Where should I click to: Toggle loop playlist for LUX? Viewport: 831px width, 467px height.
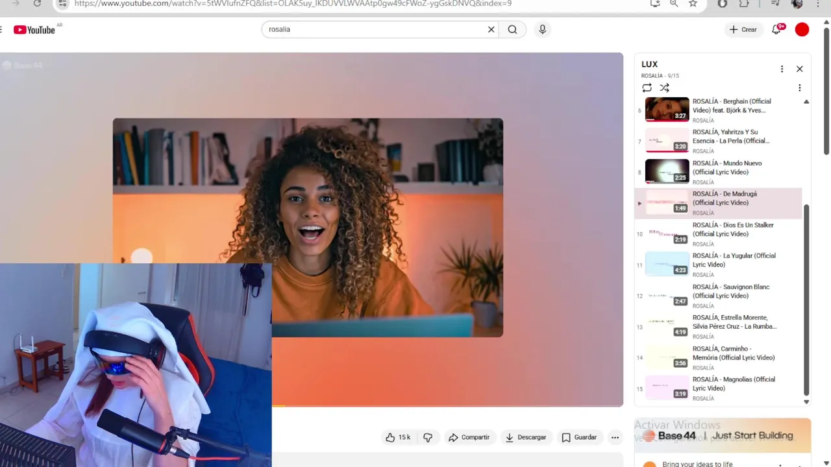647,88
